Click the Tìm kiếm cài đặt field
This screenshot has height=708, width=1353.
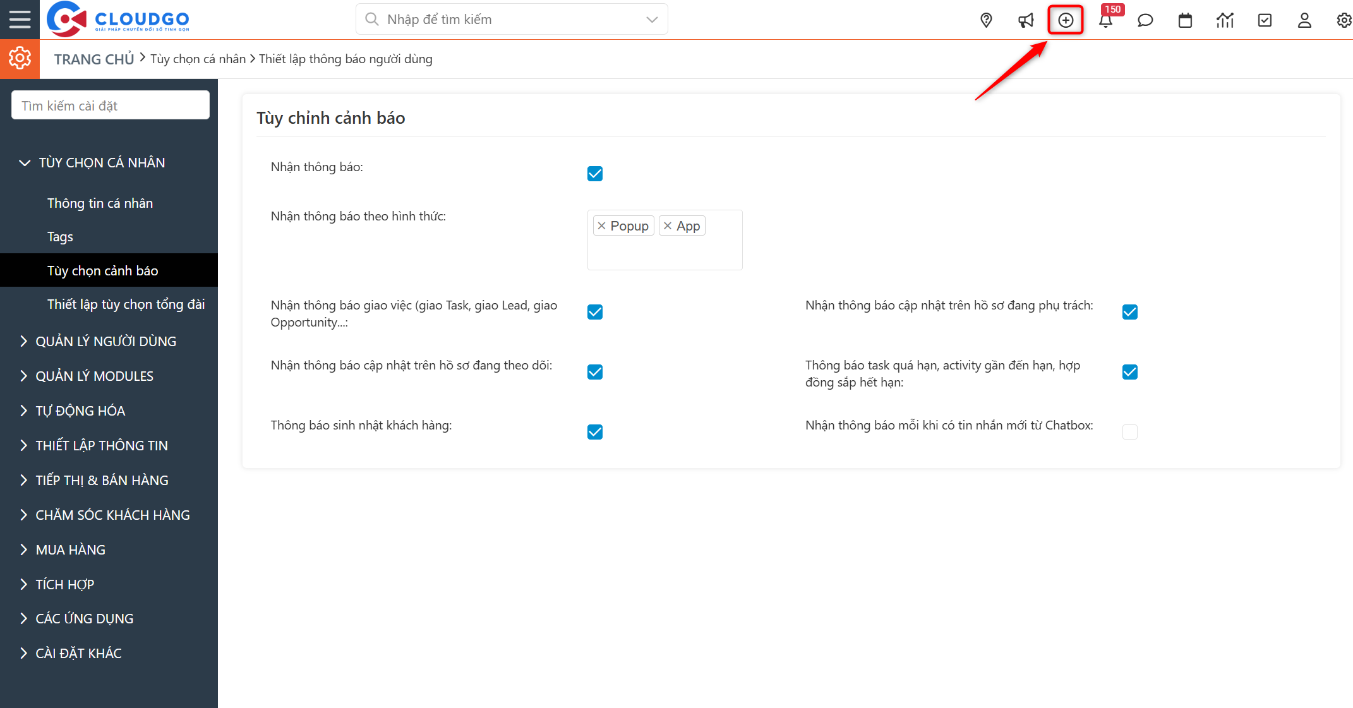point(111,105)
